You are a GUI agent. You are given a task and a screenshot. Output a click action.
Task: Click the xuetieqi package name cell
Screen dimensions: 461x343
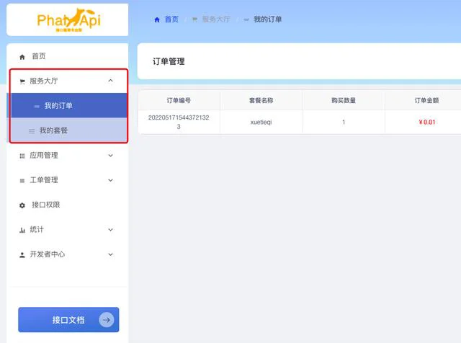261,122
